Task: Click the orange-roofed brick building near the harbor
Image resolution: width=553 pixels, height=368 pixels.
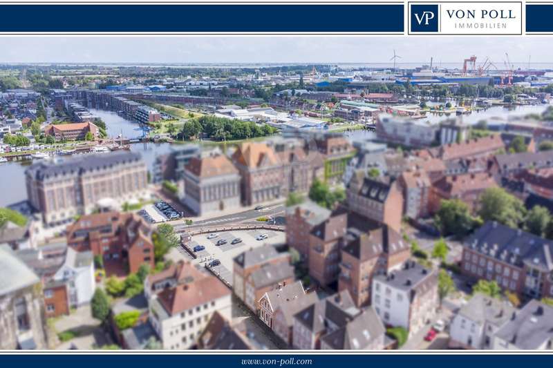Action: point(72,130)
